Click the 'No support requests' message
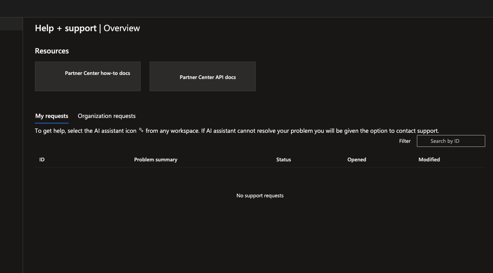 pos(260,195)
